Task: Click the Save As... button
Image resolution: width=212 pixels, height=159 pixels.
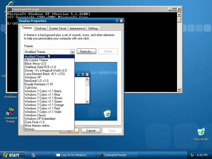Action: tap(86, 51)
